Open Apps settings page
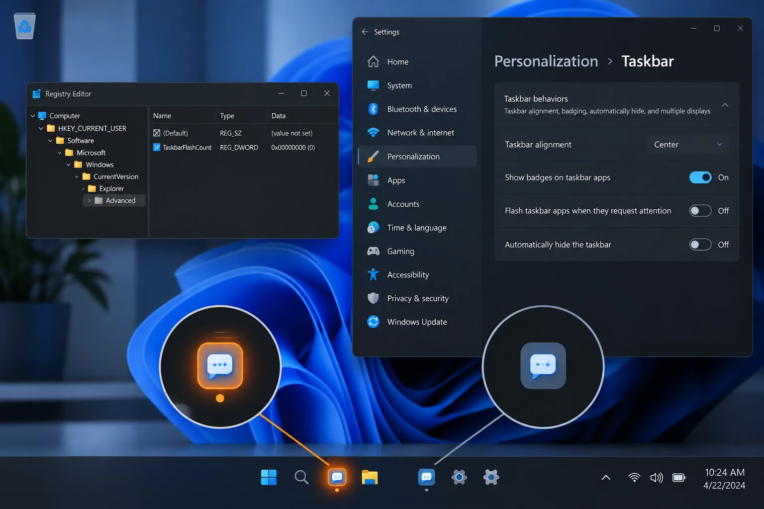Image resolution: width=764 pixels, height=509 pixels. point(417,180)
